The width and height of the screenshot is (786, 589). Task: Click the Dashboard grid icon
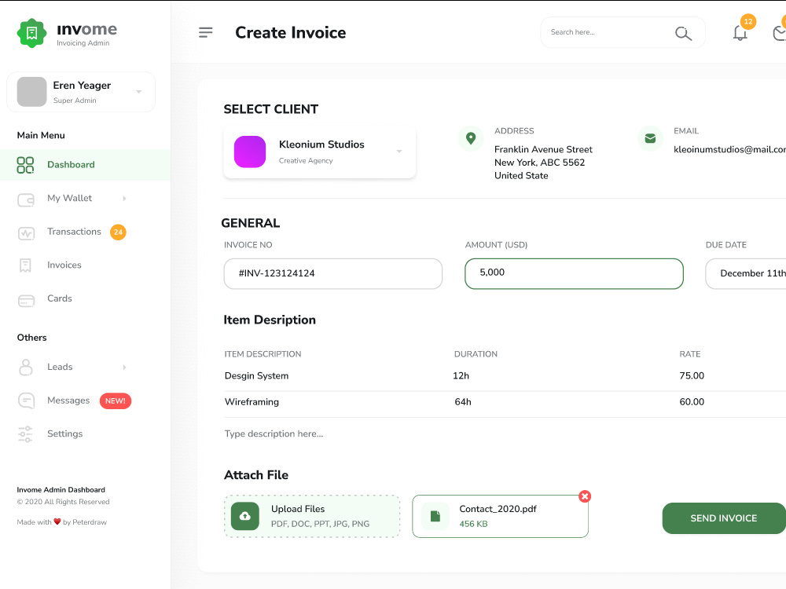[x=25, y=165]
